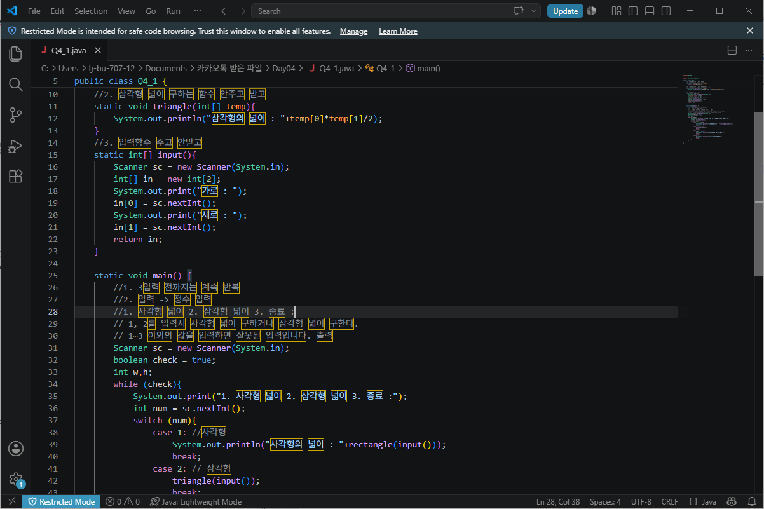Go back with the left arrow
Image resolution: width=764 pixels, height=509 pixels.
coord(224,11)
